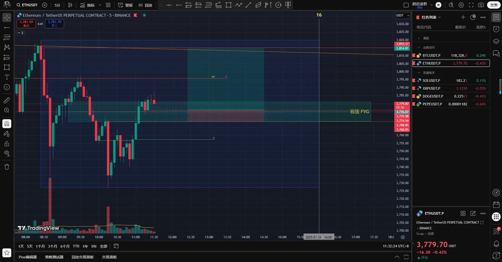Open the layout setup square icon
This screenshot has width=502, height=262.
pos(406,5)
